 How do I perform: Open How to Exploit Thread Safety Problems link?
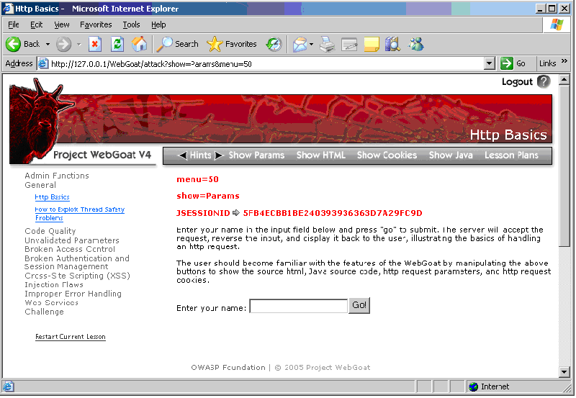pyautogui.click(x=80, y=214)
